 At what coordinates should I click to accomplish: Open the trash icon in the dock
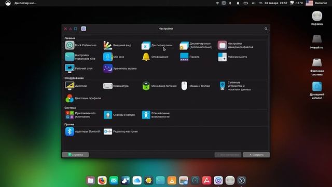230,180
